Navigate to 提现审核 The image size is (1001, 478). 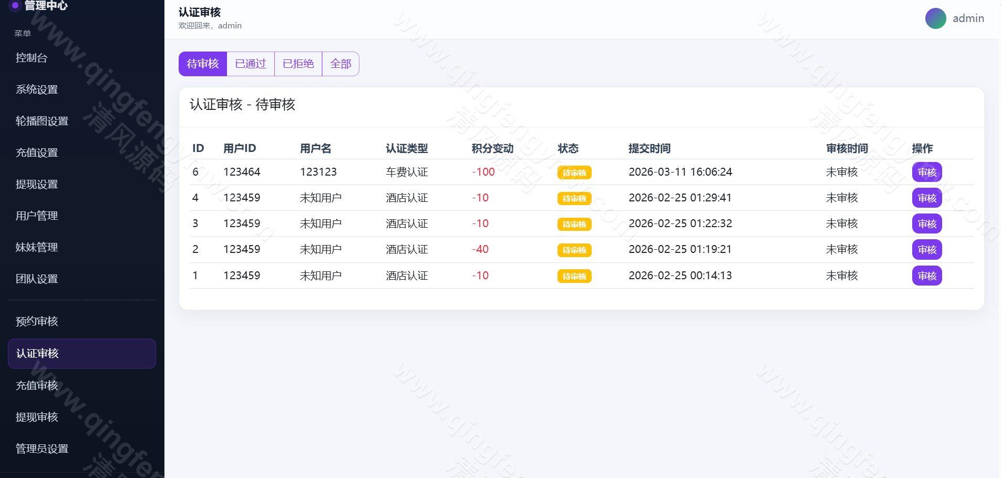coord(82,417)
